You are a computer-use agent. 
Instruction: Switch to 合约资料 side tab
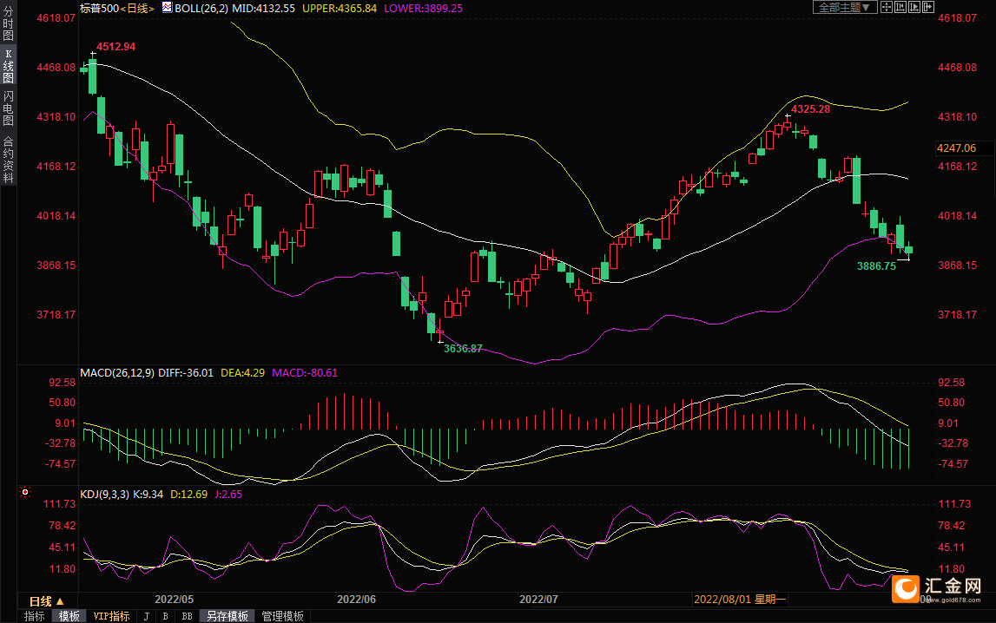pyautogui.click(x=9, y=160)
